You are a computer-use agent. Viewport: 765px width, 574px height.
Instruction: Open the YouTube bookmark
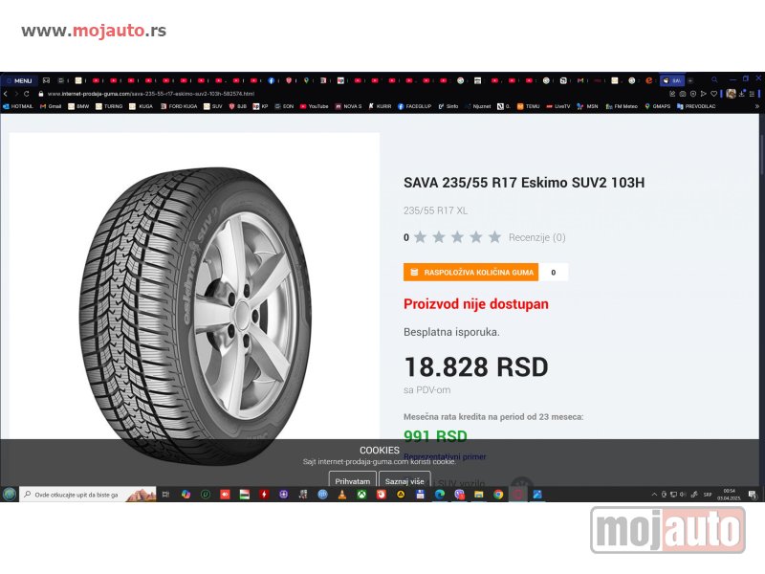coord(315,106)
